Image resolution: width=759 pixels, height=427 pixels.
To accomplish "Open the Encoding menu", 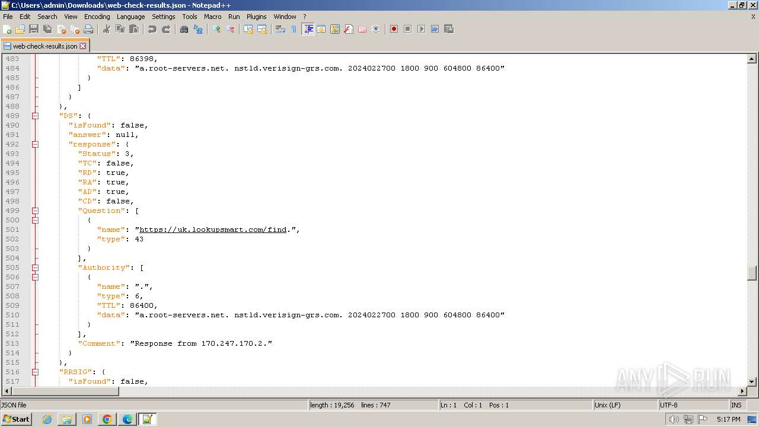I will (x=97, y=17).
